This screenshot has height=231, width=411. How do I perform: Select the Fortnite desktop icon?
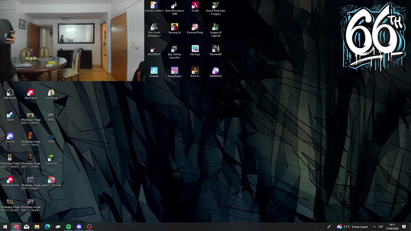point(154,73)
